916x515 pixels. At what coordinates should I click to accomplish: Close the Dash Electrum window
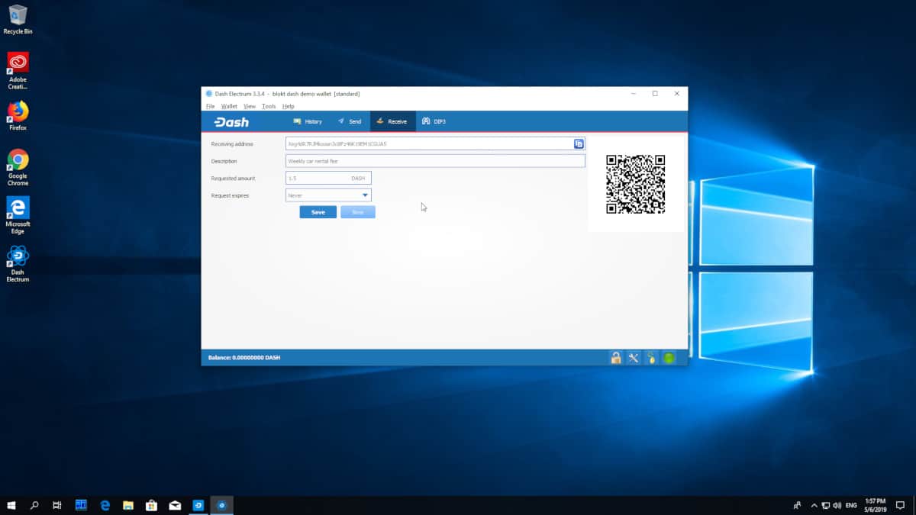point(676,93)
